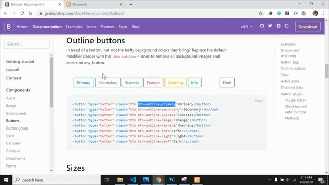This screenshot has width=329, height=185.
Task: Close the Buttons Bootstrap tab
Action: coord(60,4)
